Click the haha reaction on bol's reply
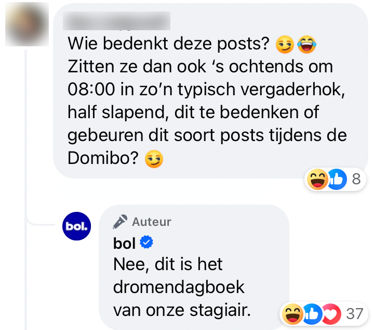This screenshot has width=373, height=330. (x=292, y=314)
